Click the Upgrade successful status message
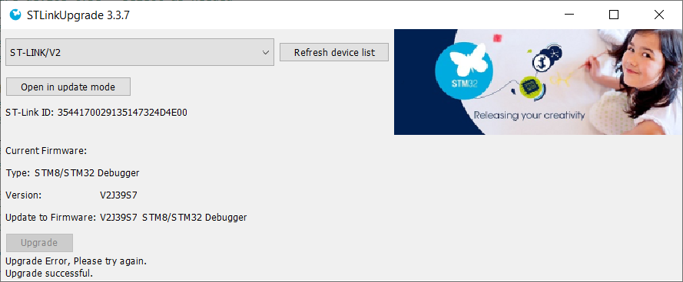This screenshot has height=282, width=683. (49, 274)
